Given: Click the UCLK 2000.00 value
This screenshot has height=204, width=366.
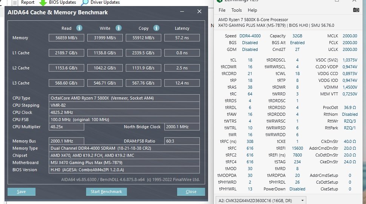Looking at the screenshot, I should (x=350, y=49).
